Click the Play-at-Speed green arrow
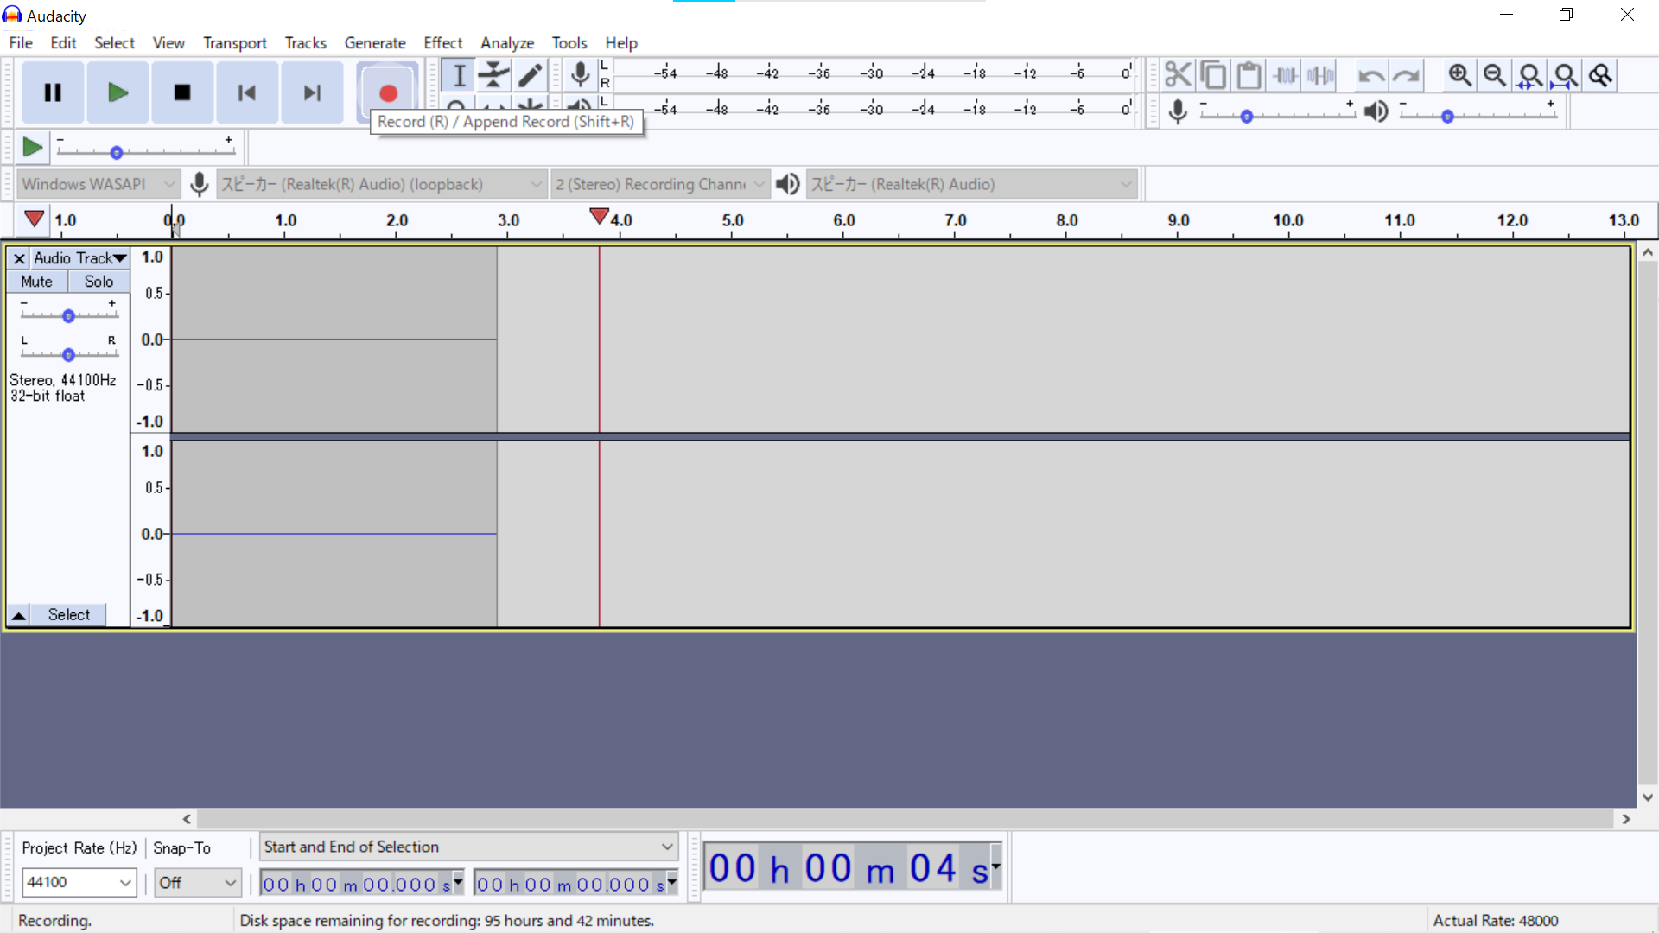This screenshot has width=1659, height=933. (x=32, y=148)
